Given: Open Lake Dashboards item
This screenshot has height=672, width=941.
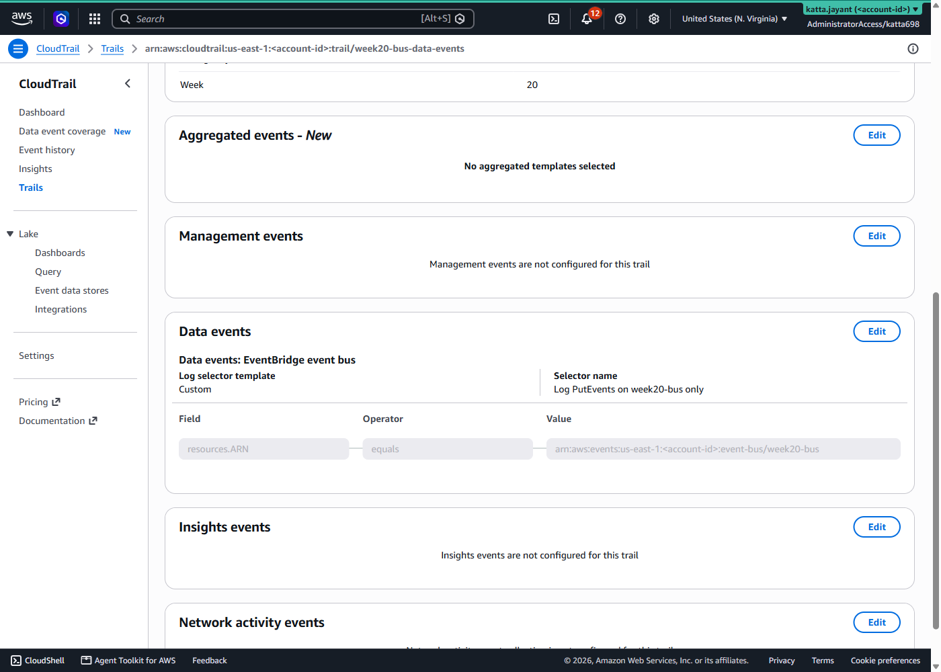Looking at the screenshot, I should click(60, 253).
